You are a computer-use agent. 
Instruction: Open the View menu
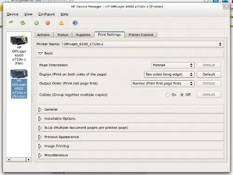point(28,14)
